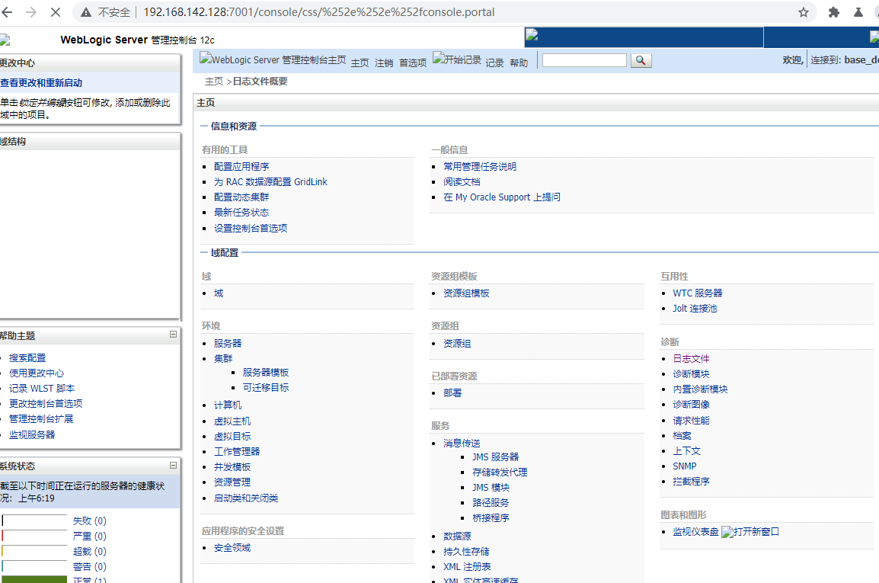Image resolution: width=879 pixels, height=583 pixels.
Task: Collapse the Help Topics panel (帮助主题)
Action: 173,335
